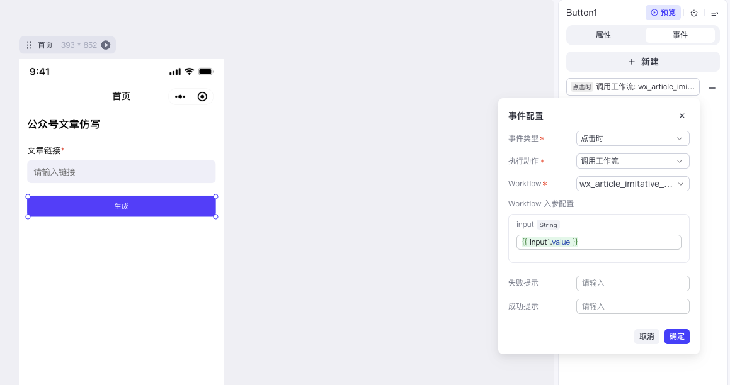The width and height of the screenshot is (730, 385).
Task: Open the mini-program capsule more menu (•••)
Action: pyautogui.click(x=179, y=96)
